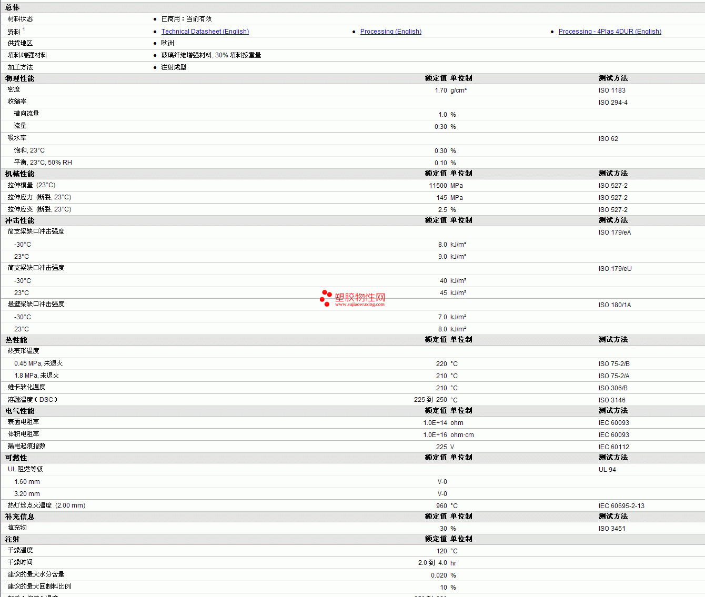The image size is (705, 597).
Task: Select the '填料/增强材料' row label
Action: click(27, 55)
